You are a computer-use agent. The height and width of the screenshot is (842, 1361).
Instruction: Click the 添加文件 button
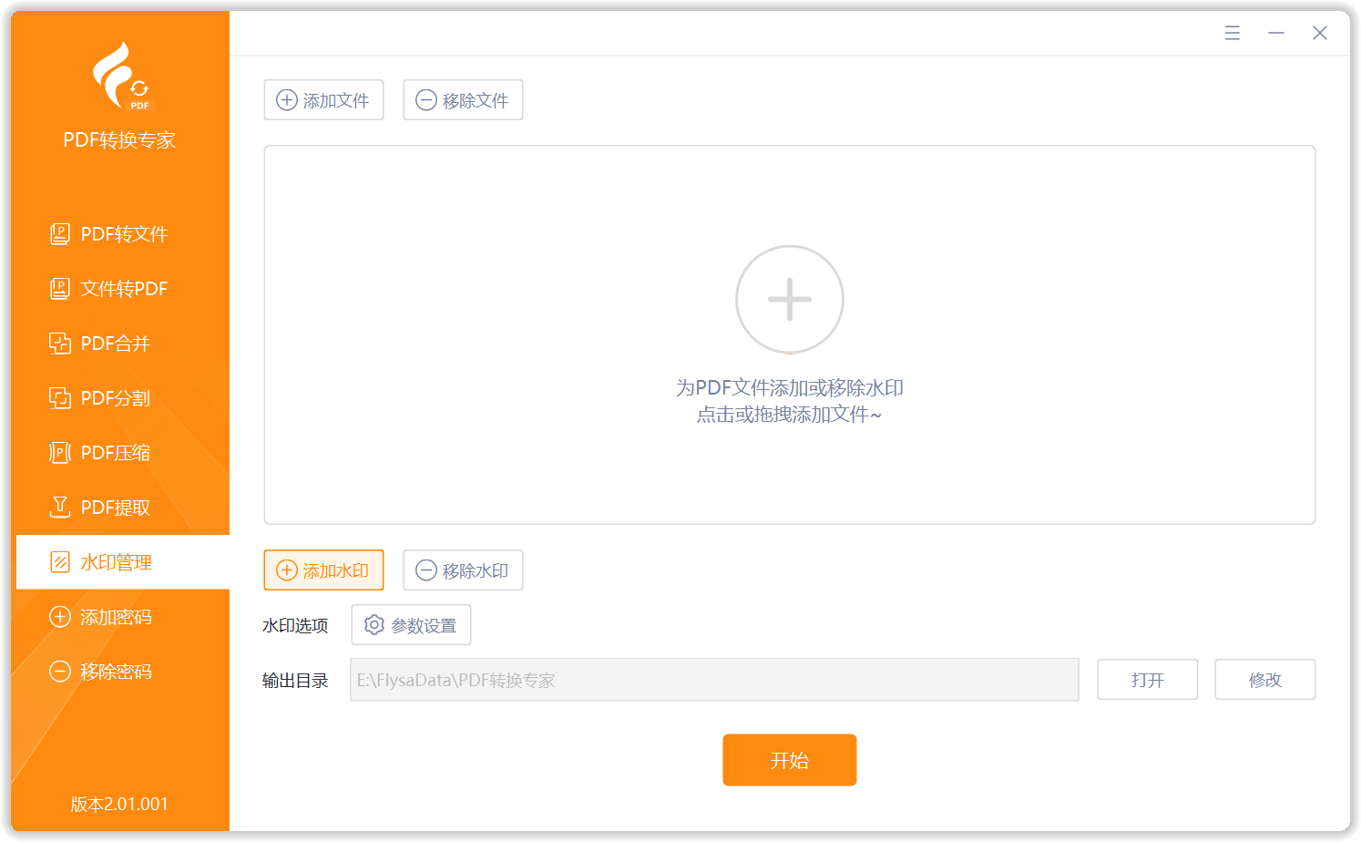[x=323, y=100]
